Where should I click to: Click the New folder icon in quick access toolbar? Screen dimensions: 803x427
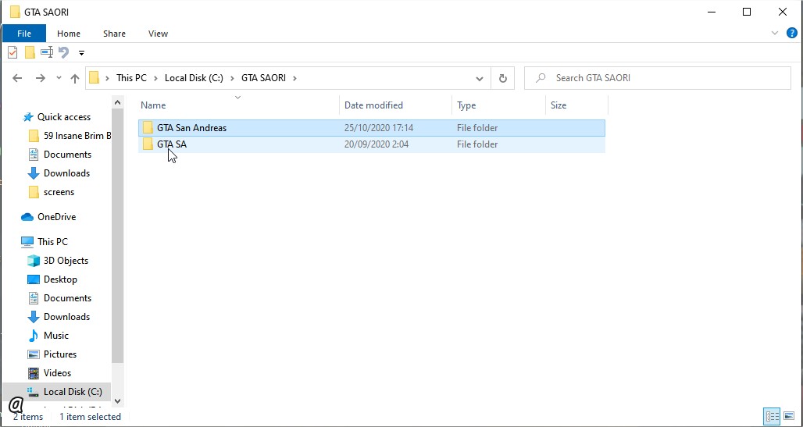(30, 52)
